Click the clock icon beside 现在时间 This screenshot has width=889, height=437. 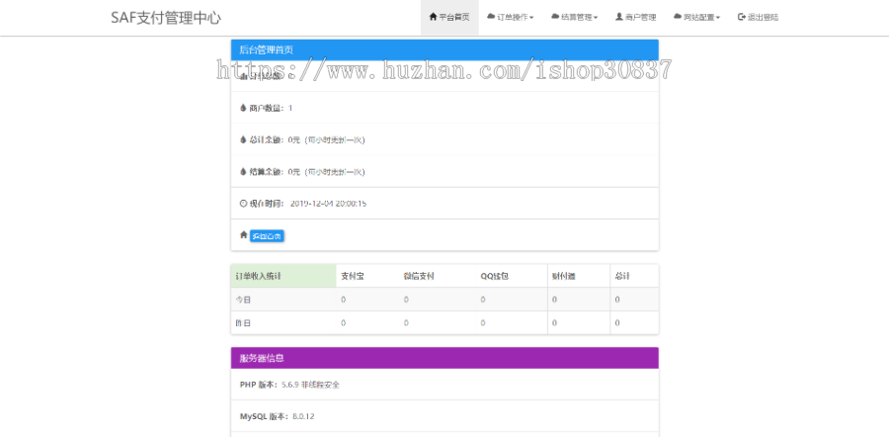[243, 204]
